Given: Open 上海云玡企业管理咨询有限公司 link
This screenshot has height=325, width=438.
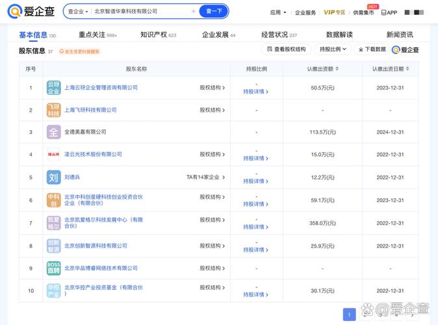Looking at the screenshot, I should [101, 88].
